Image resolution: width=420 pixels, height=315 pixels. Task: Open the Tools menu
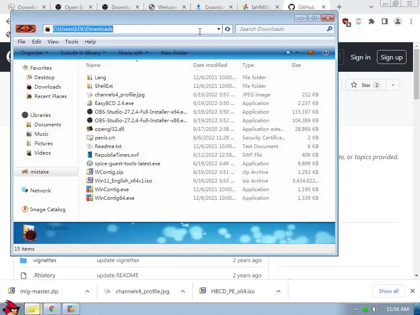pos(72,42)
